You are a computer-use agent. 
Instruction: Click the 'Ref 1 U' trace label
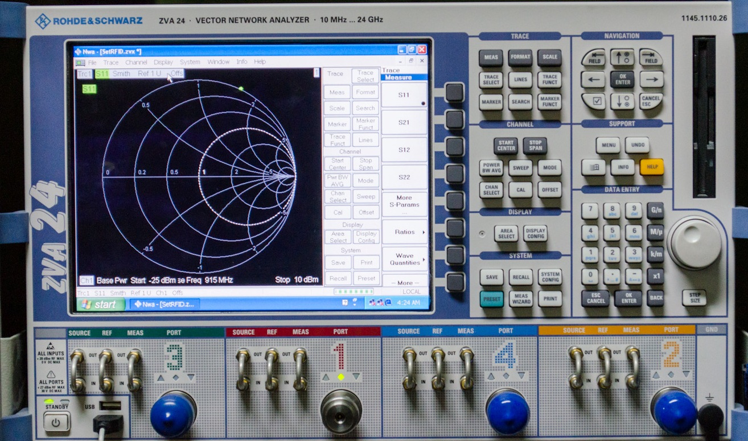(x=150, y=73)
